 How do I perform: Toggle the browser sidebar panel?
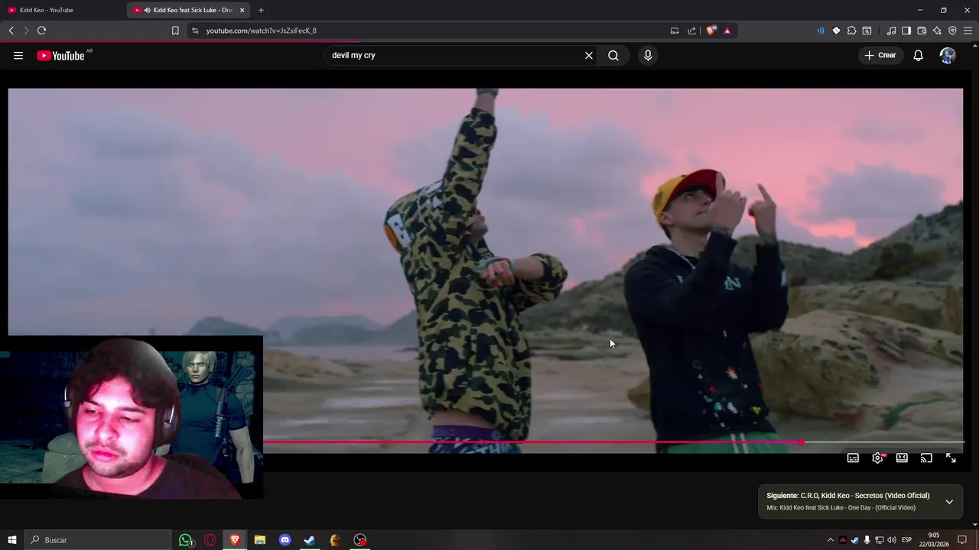coord(906,31)
